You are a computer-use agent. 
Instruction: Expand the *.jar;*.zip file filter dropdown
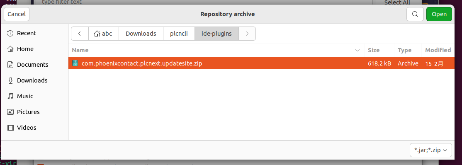pyautogui.click(x=430, y=150)
